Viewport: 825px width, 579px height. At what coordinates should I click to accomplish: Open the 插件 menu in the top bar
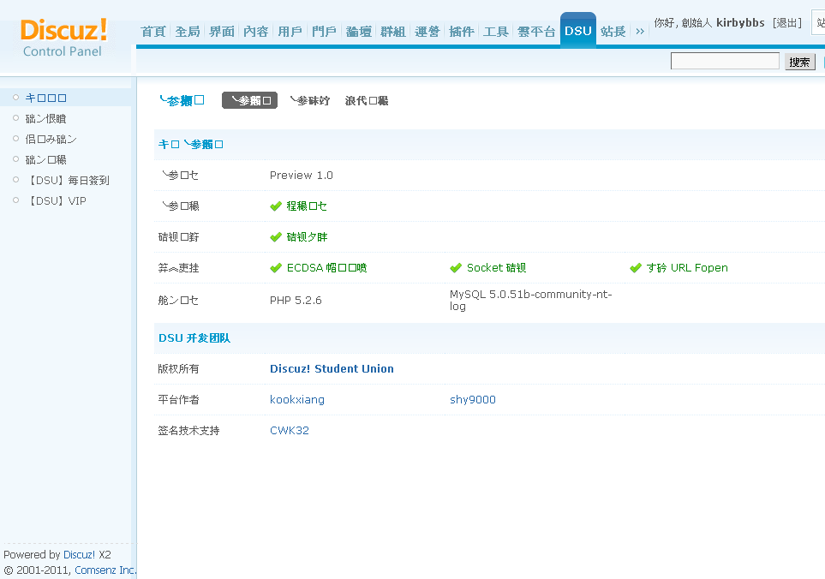pos(462,30)
